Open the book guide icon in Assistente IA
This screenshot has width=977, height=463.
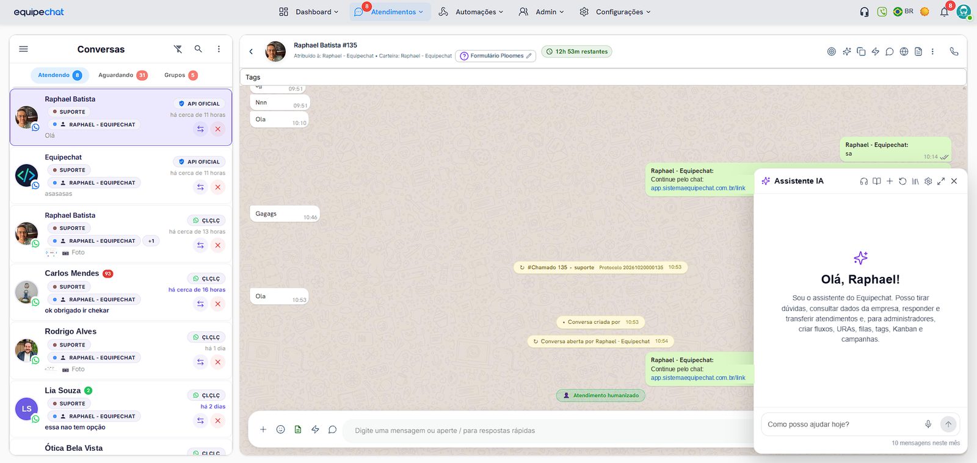877,181
